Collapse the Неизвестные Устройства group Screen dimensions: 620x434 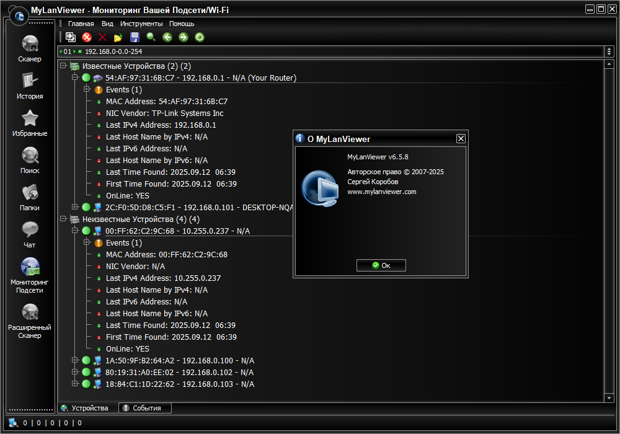point(63,219)
